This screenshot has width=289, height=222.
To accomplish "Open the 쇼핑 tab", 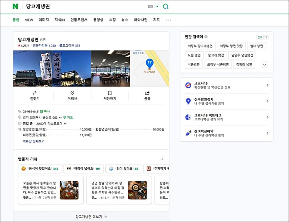I will pyautogui.click(x=112, y=20).
